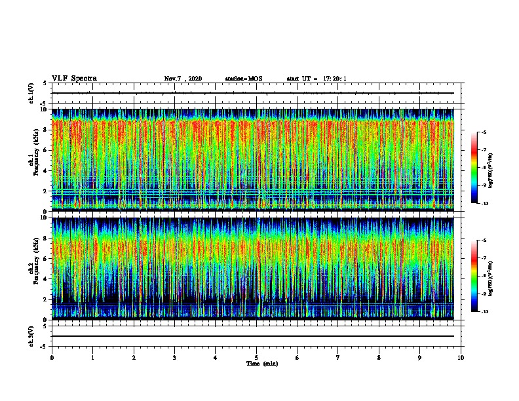Click tick label '2' on the Time axis
519x401 pixels.
pos(134,358)
